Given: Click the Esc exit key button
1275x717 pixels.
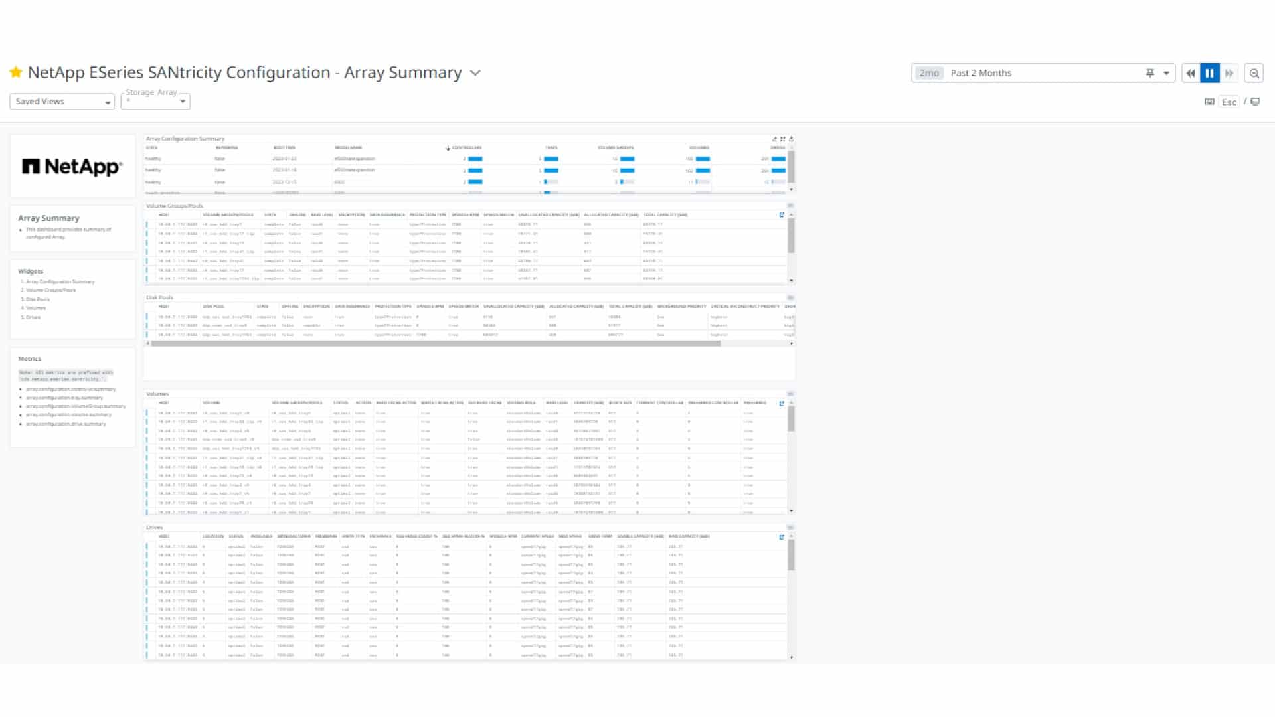Looking at the screenshot, I should 1229,102.
